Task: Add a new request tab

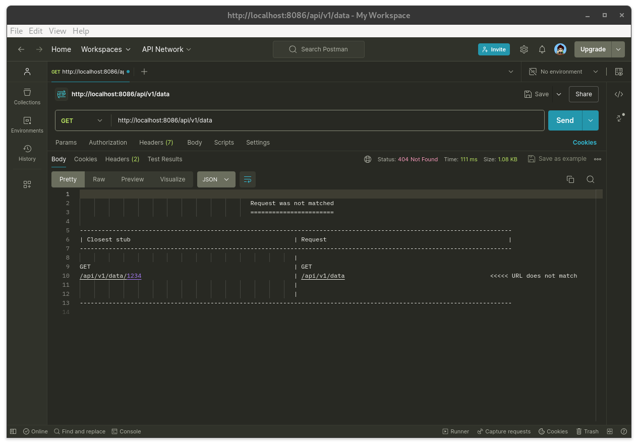Action: tap(144, 72)
